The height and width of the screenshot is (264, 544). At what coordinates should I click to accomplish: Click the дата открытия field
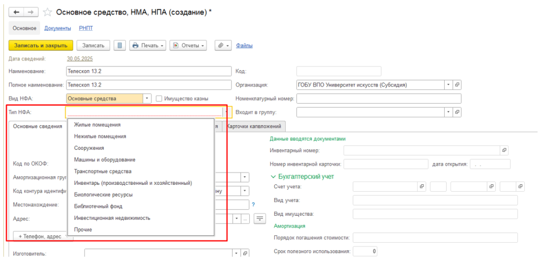coord(490,164)
